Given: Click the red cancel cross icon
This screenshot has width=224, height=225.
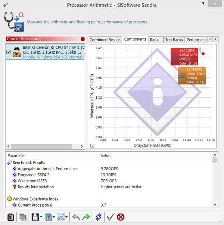Looking at the screenshot, I should [x=121, y=217].
